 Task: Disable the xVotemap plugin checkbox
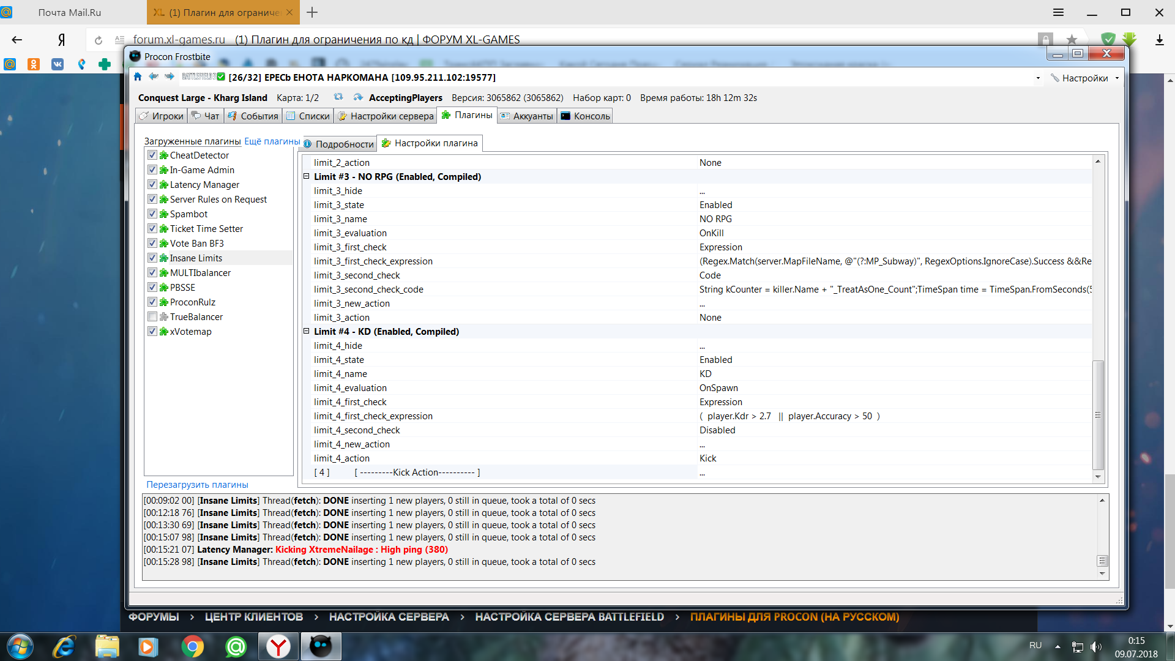152,331
